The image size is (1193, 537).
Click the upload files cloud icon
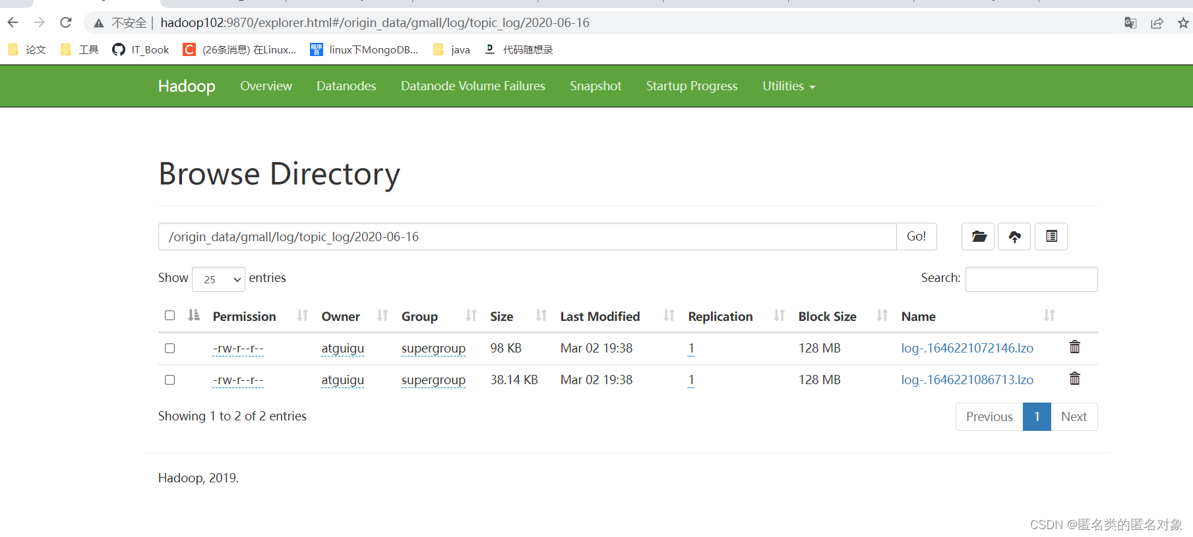coord(1014,237)
